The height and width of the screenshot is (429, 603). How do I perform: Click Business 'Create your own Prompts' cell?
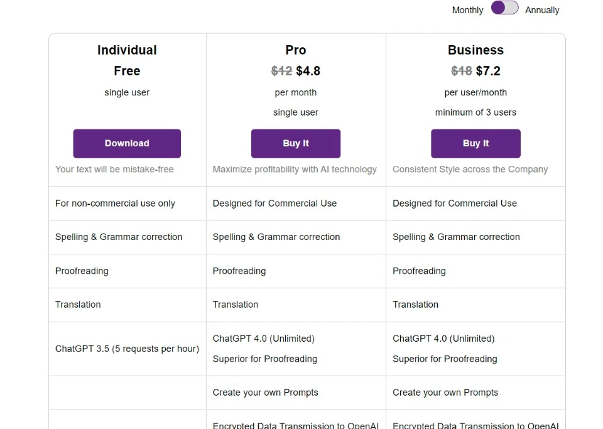click(x=445, y=393)
